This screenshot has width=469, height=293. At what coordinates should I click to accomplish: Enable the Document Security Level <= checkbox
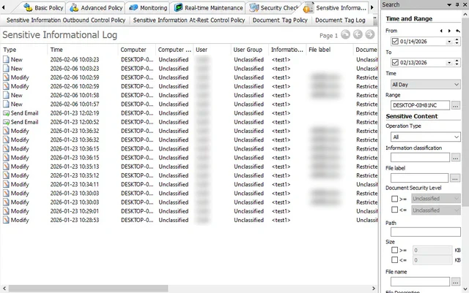click(x=394, y=210)
